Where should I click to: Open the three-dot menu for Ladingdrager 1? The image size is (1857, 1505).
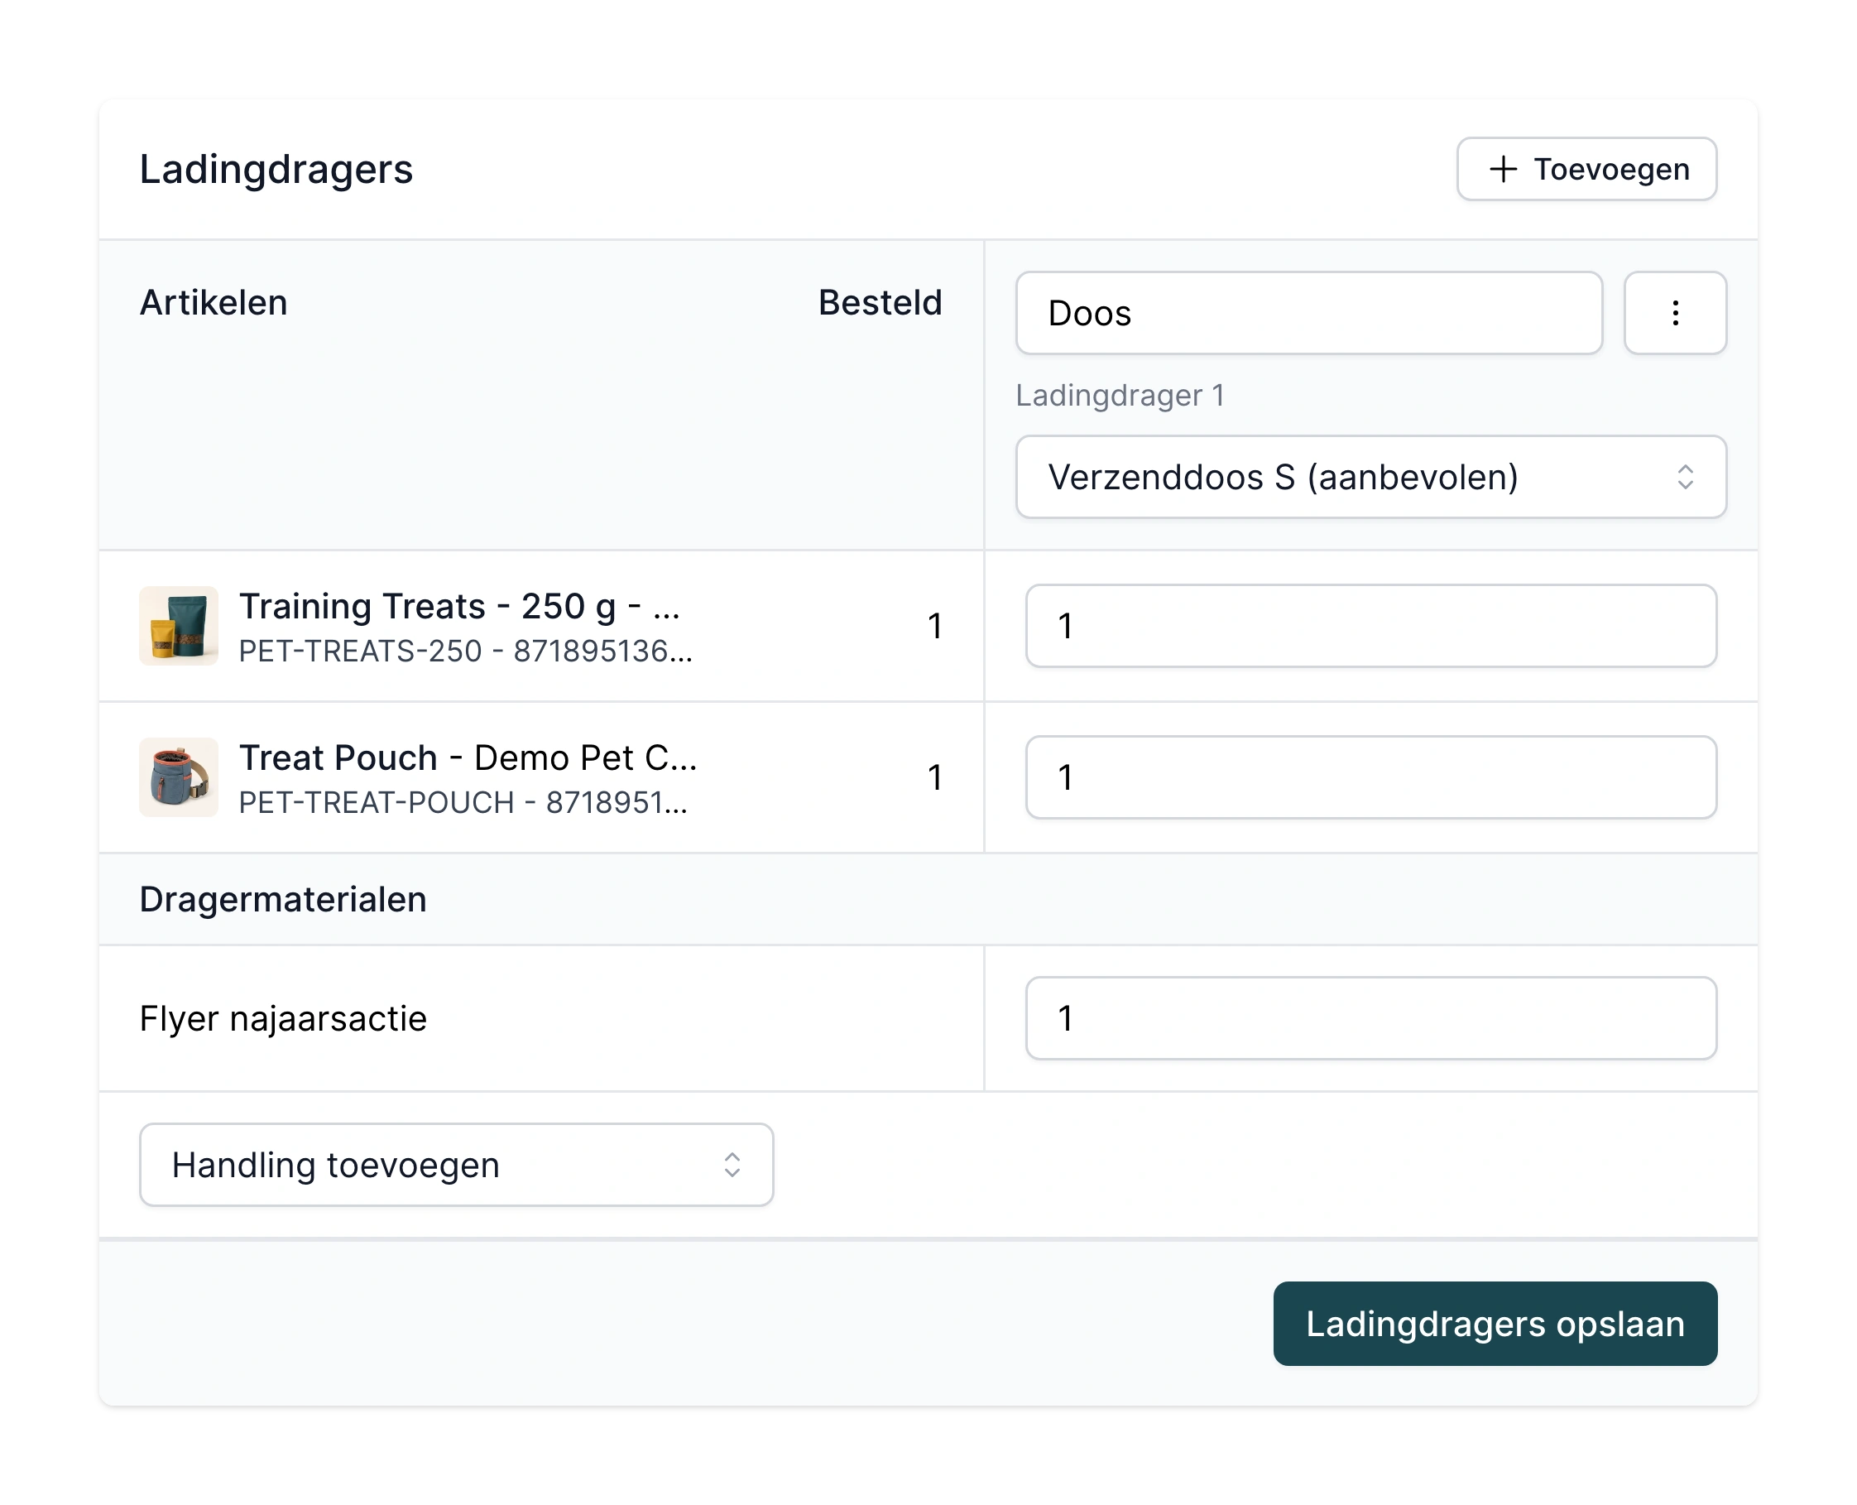pyautogui.click(x=1674, y=313)
